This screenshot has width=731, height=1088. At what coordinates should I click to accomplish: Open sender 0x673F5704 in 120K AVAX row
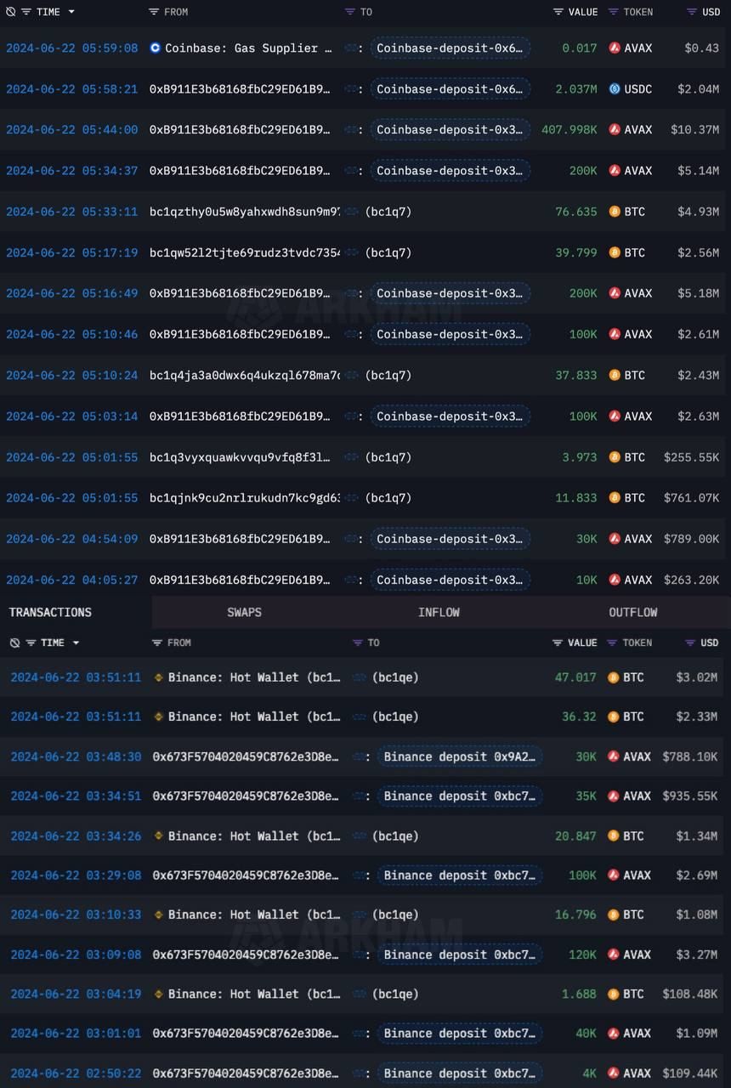pos(246,955)
